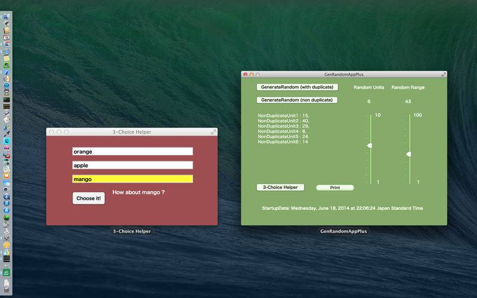Click the NonDuplicateUnit6 : 14 line
Viewport: 477px width, 298px height.
point(283,142)
